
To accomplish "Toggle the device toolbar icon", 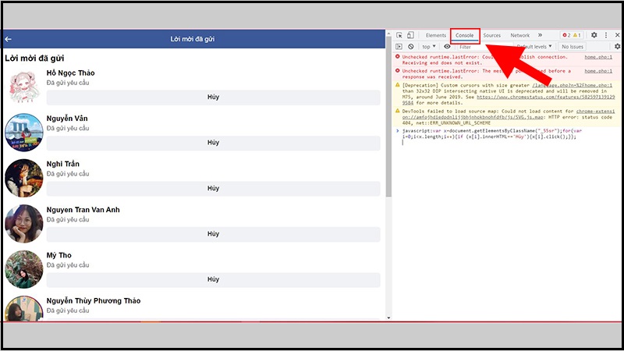I will click(x=410, y=35).
